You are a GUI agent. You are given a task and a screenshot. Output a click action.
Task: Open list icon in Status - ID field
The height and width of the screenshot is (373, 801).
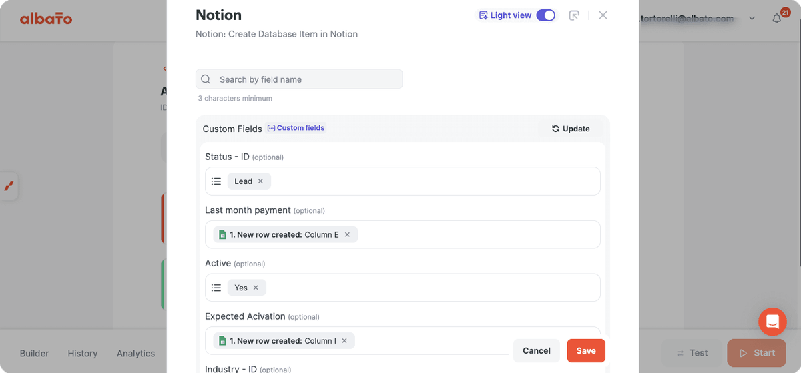point(216,181)
